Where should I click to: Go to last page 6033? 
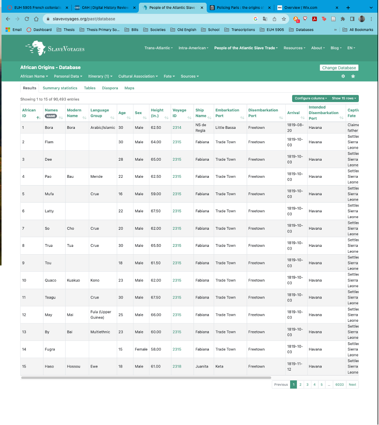click(339, 385)
